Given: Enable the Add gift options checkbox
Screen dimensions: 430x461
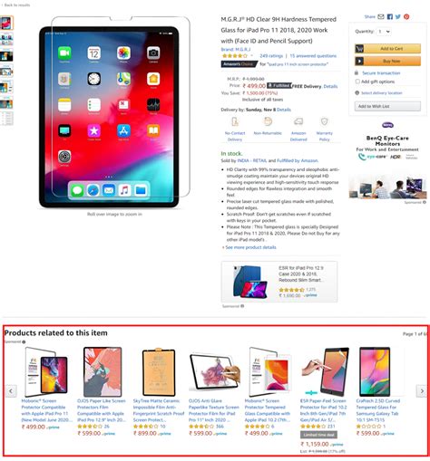Looking at the screenshot, I should coord(357,82).
